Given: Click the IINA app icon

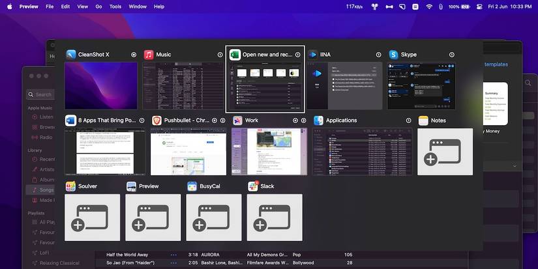Looking at the screenshot, I should 312,55.
